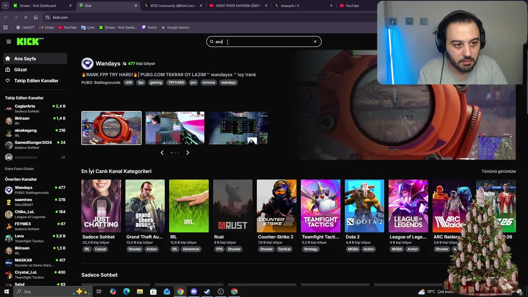
Task: Open Chrome apps grid icon
Action: [5, 28]
